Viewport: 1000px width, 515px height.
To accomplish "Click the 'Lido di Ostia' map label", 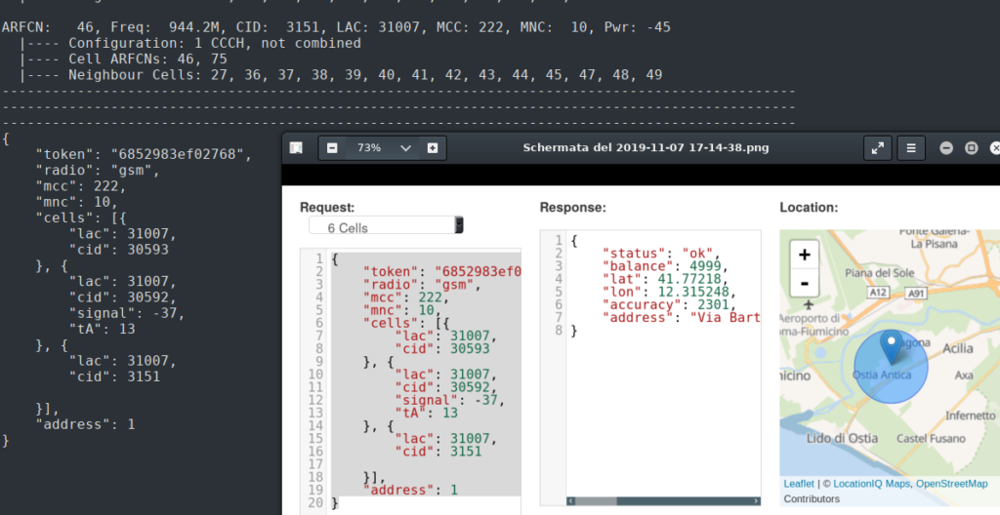I will coord(842,439).
